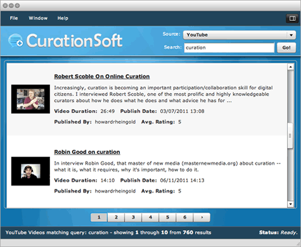Go to results page 4
This screenshot has height=247, width=301.
tap(150, 217)
